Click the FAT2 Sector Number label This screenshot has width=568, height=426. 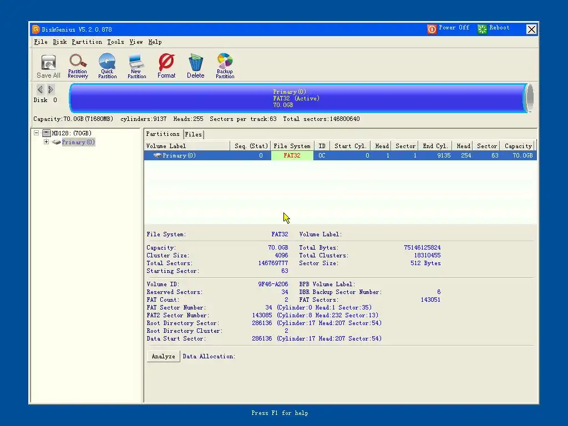[178, 316]
